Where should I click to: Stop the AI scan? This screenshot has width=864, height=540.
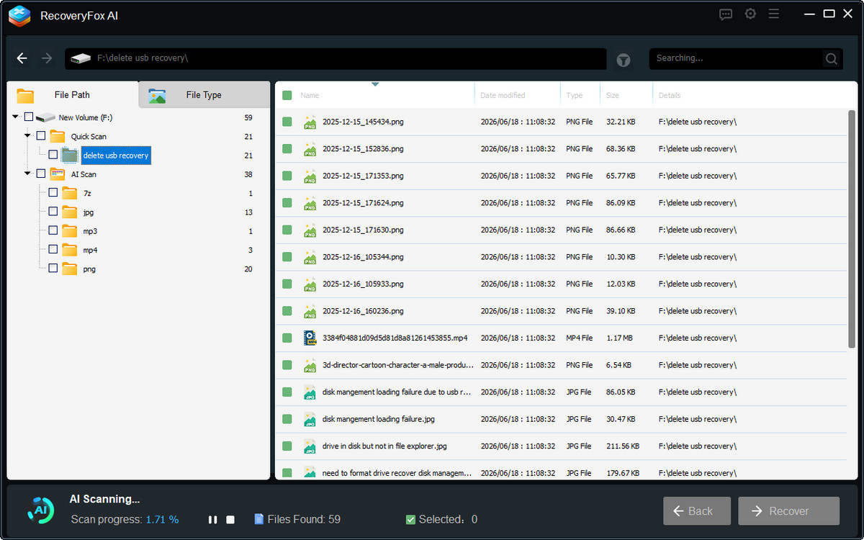coord(230,520)
